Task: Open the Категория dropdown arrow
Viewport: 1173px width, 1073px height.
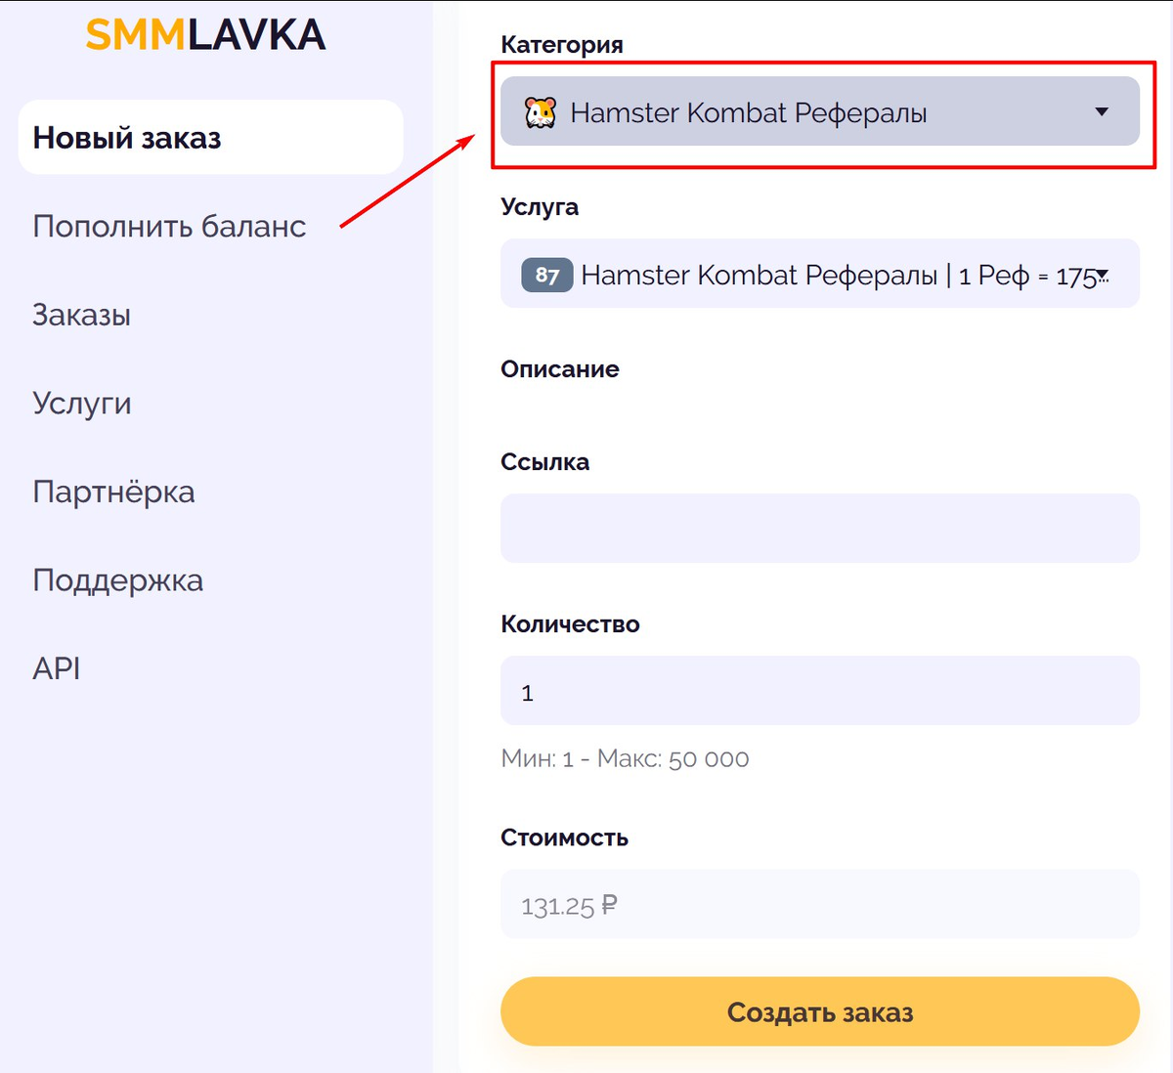Action: click(x=1102, y=111)
